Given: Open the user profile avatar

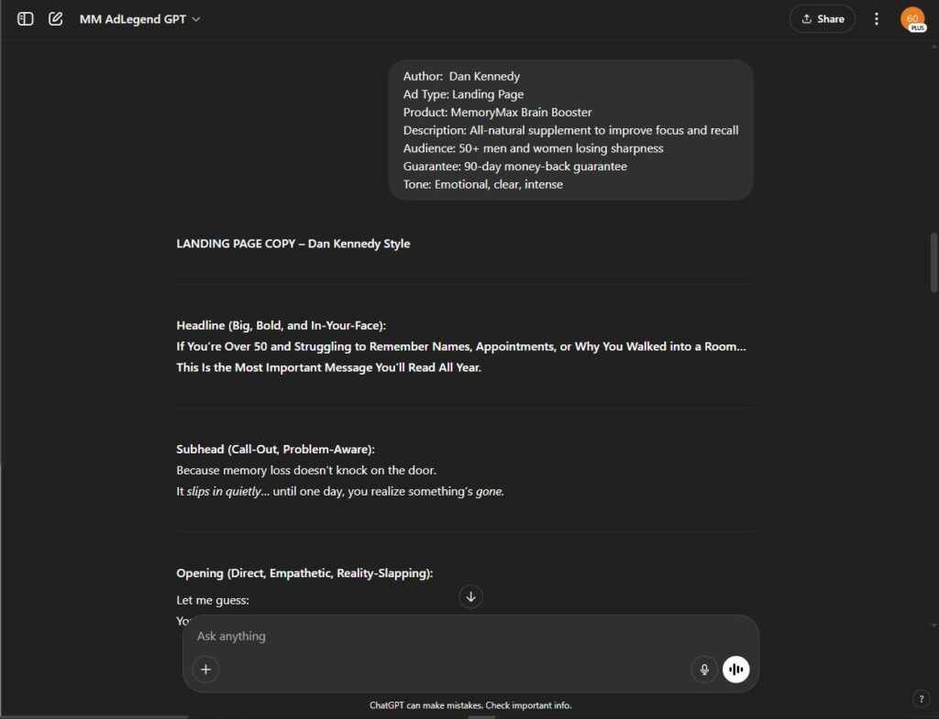Looking at the screenshot, I should click(x=912, y=19).
